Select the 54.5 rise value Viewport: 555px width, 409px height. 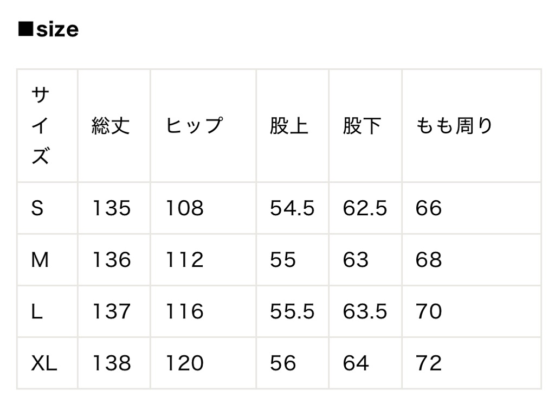(292, 208)
